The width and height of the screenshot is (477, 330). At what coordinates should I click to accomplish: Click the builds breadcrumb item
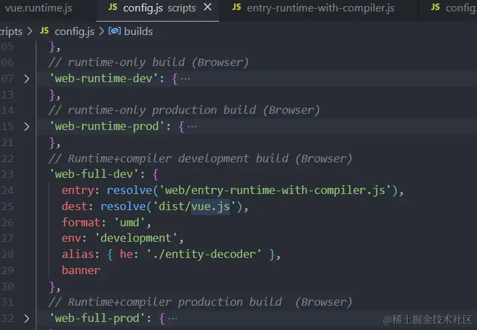139,32
